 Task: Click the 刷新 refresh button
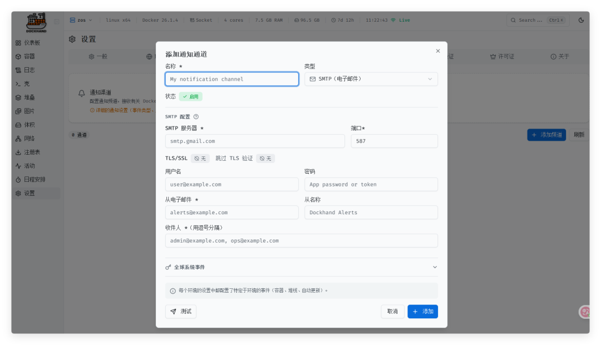click(x=579, y=135)
